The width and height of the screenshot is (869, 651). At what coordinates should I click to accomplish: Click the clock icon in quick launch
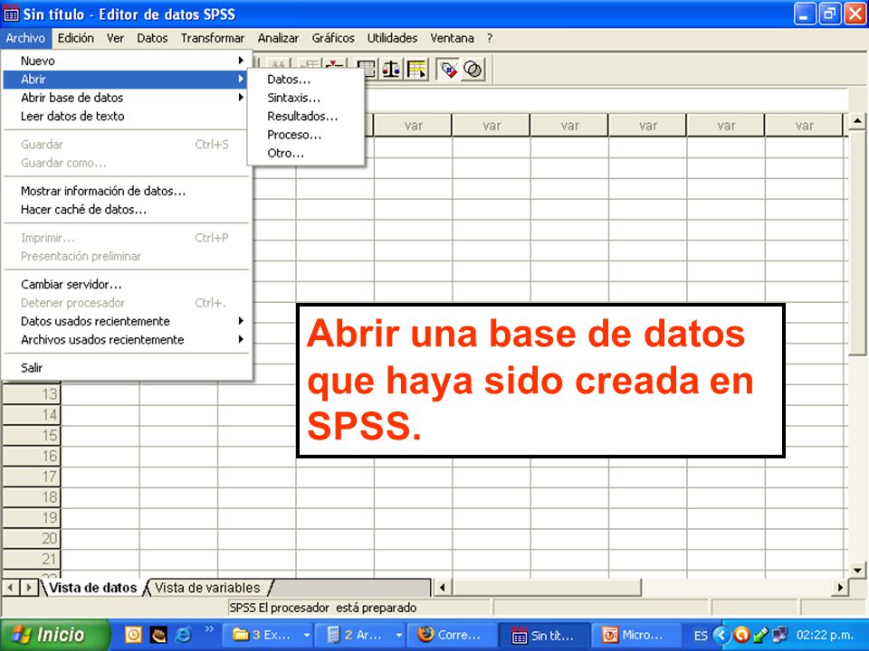click(133, 635)
